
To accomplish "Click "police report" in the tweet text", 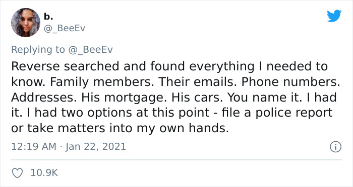I will [294, 113].
